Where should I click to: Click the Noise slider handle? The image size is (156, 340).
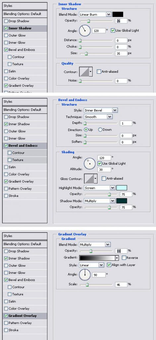tap(80, 81)
